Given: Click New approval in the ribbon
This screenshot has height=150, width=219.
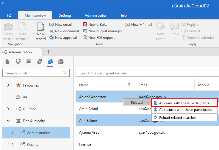Looking at the screenshot, I should tap(63, 38).
